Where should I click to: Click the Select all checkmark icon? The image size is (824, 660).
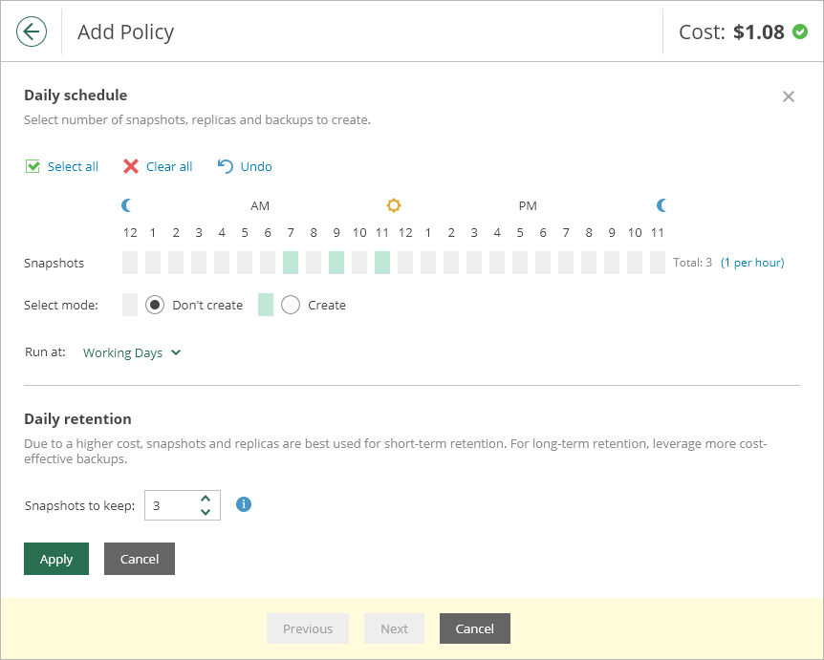33,166
